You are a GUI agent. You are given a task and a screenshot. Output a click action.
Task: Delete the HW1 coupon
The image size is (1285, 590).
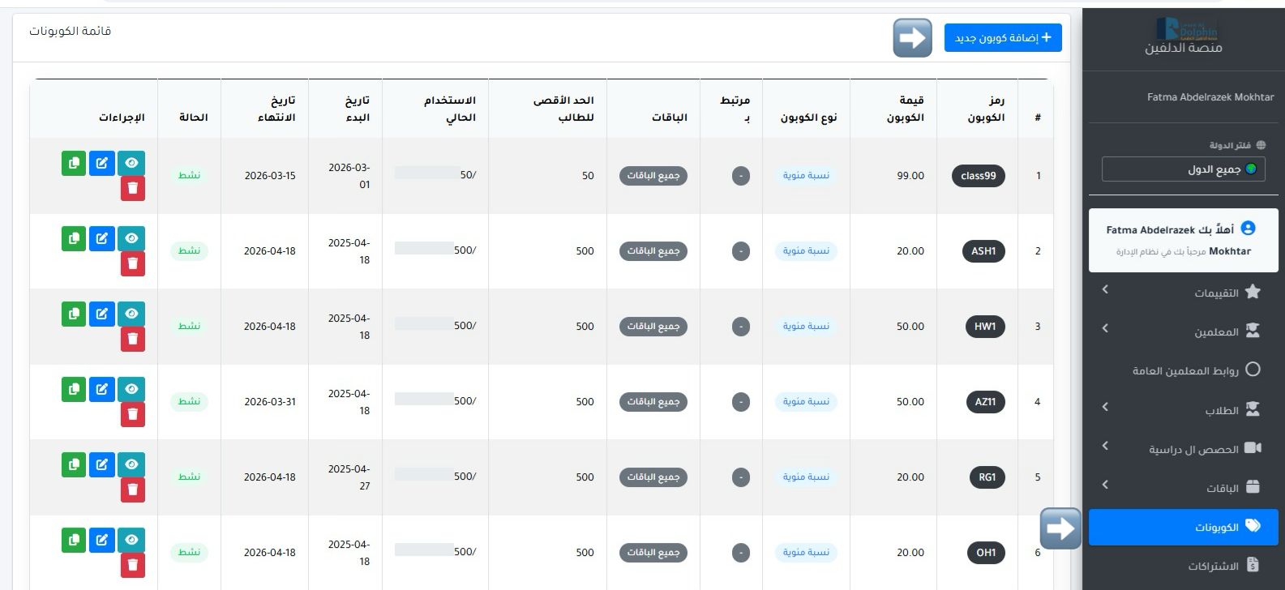133,339
